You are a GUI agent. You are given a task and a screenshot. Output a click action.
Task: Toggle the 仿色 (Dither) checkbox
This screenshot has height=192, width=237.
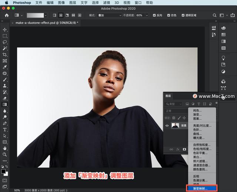point(169,16)
